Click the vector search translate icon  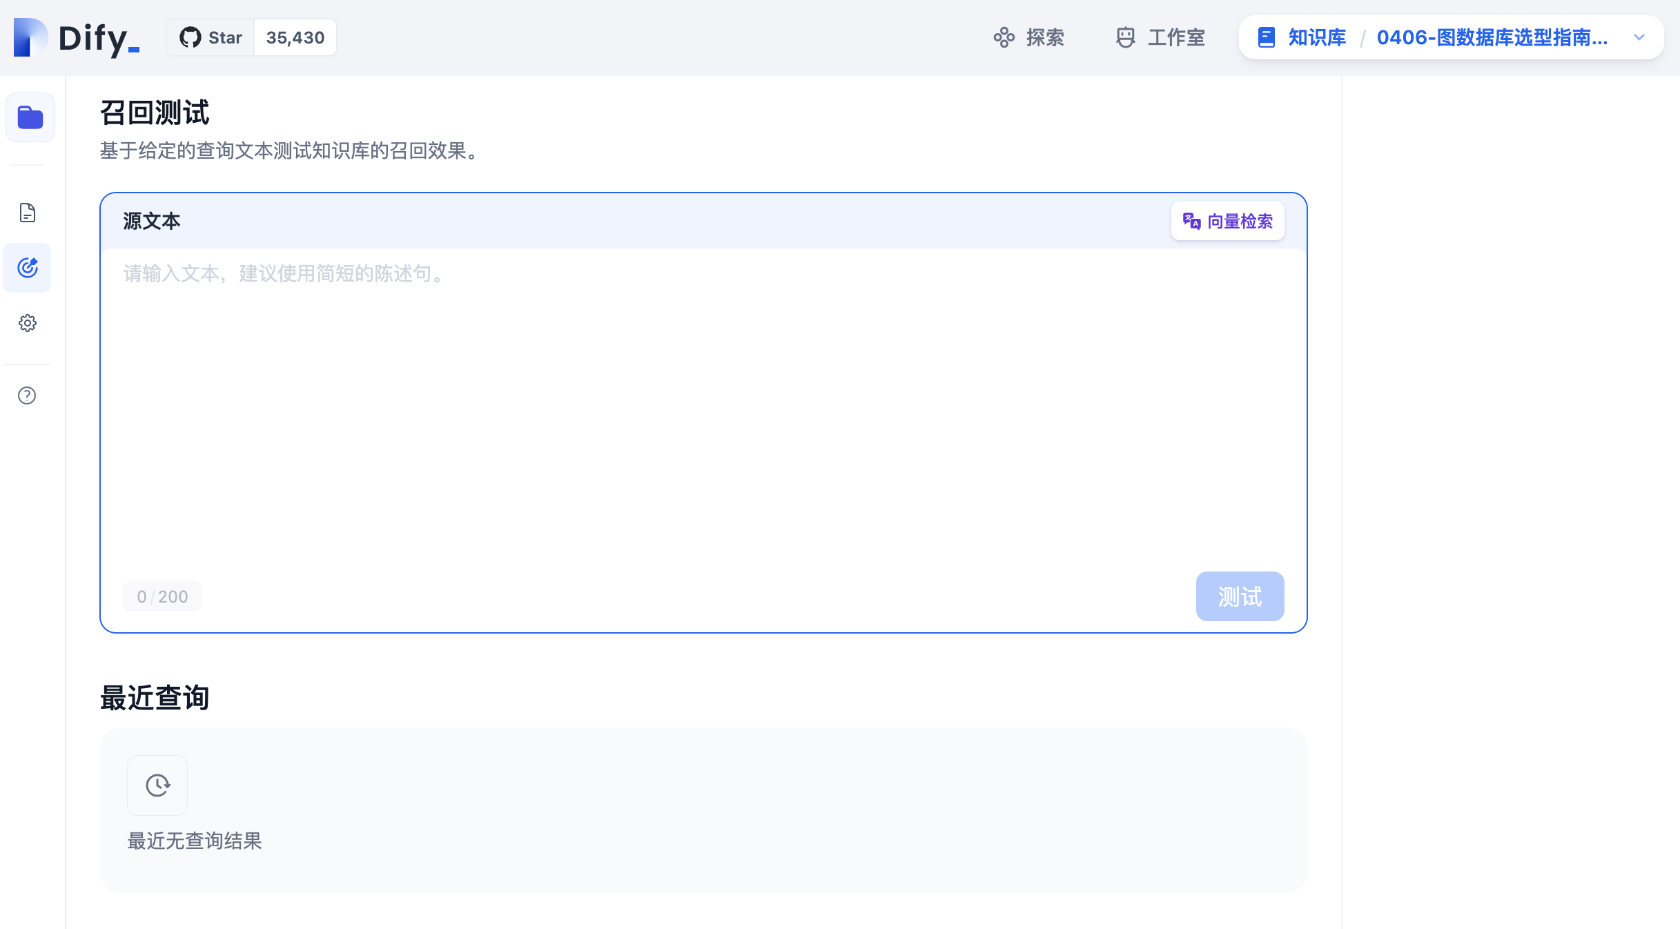click(x=1191, y=221)
